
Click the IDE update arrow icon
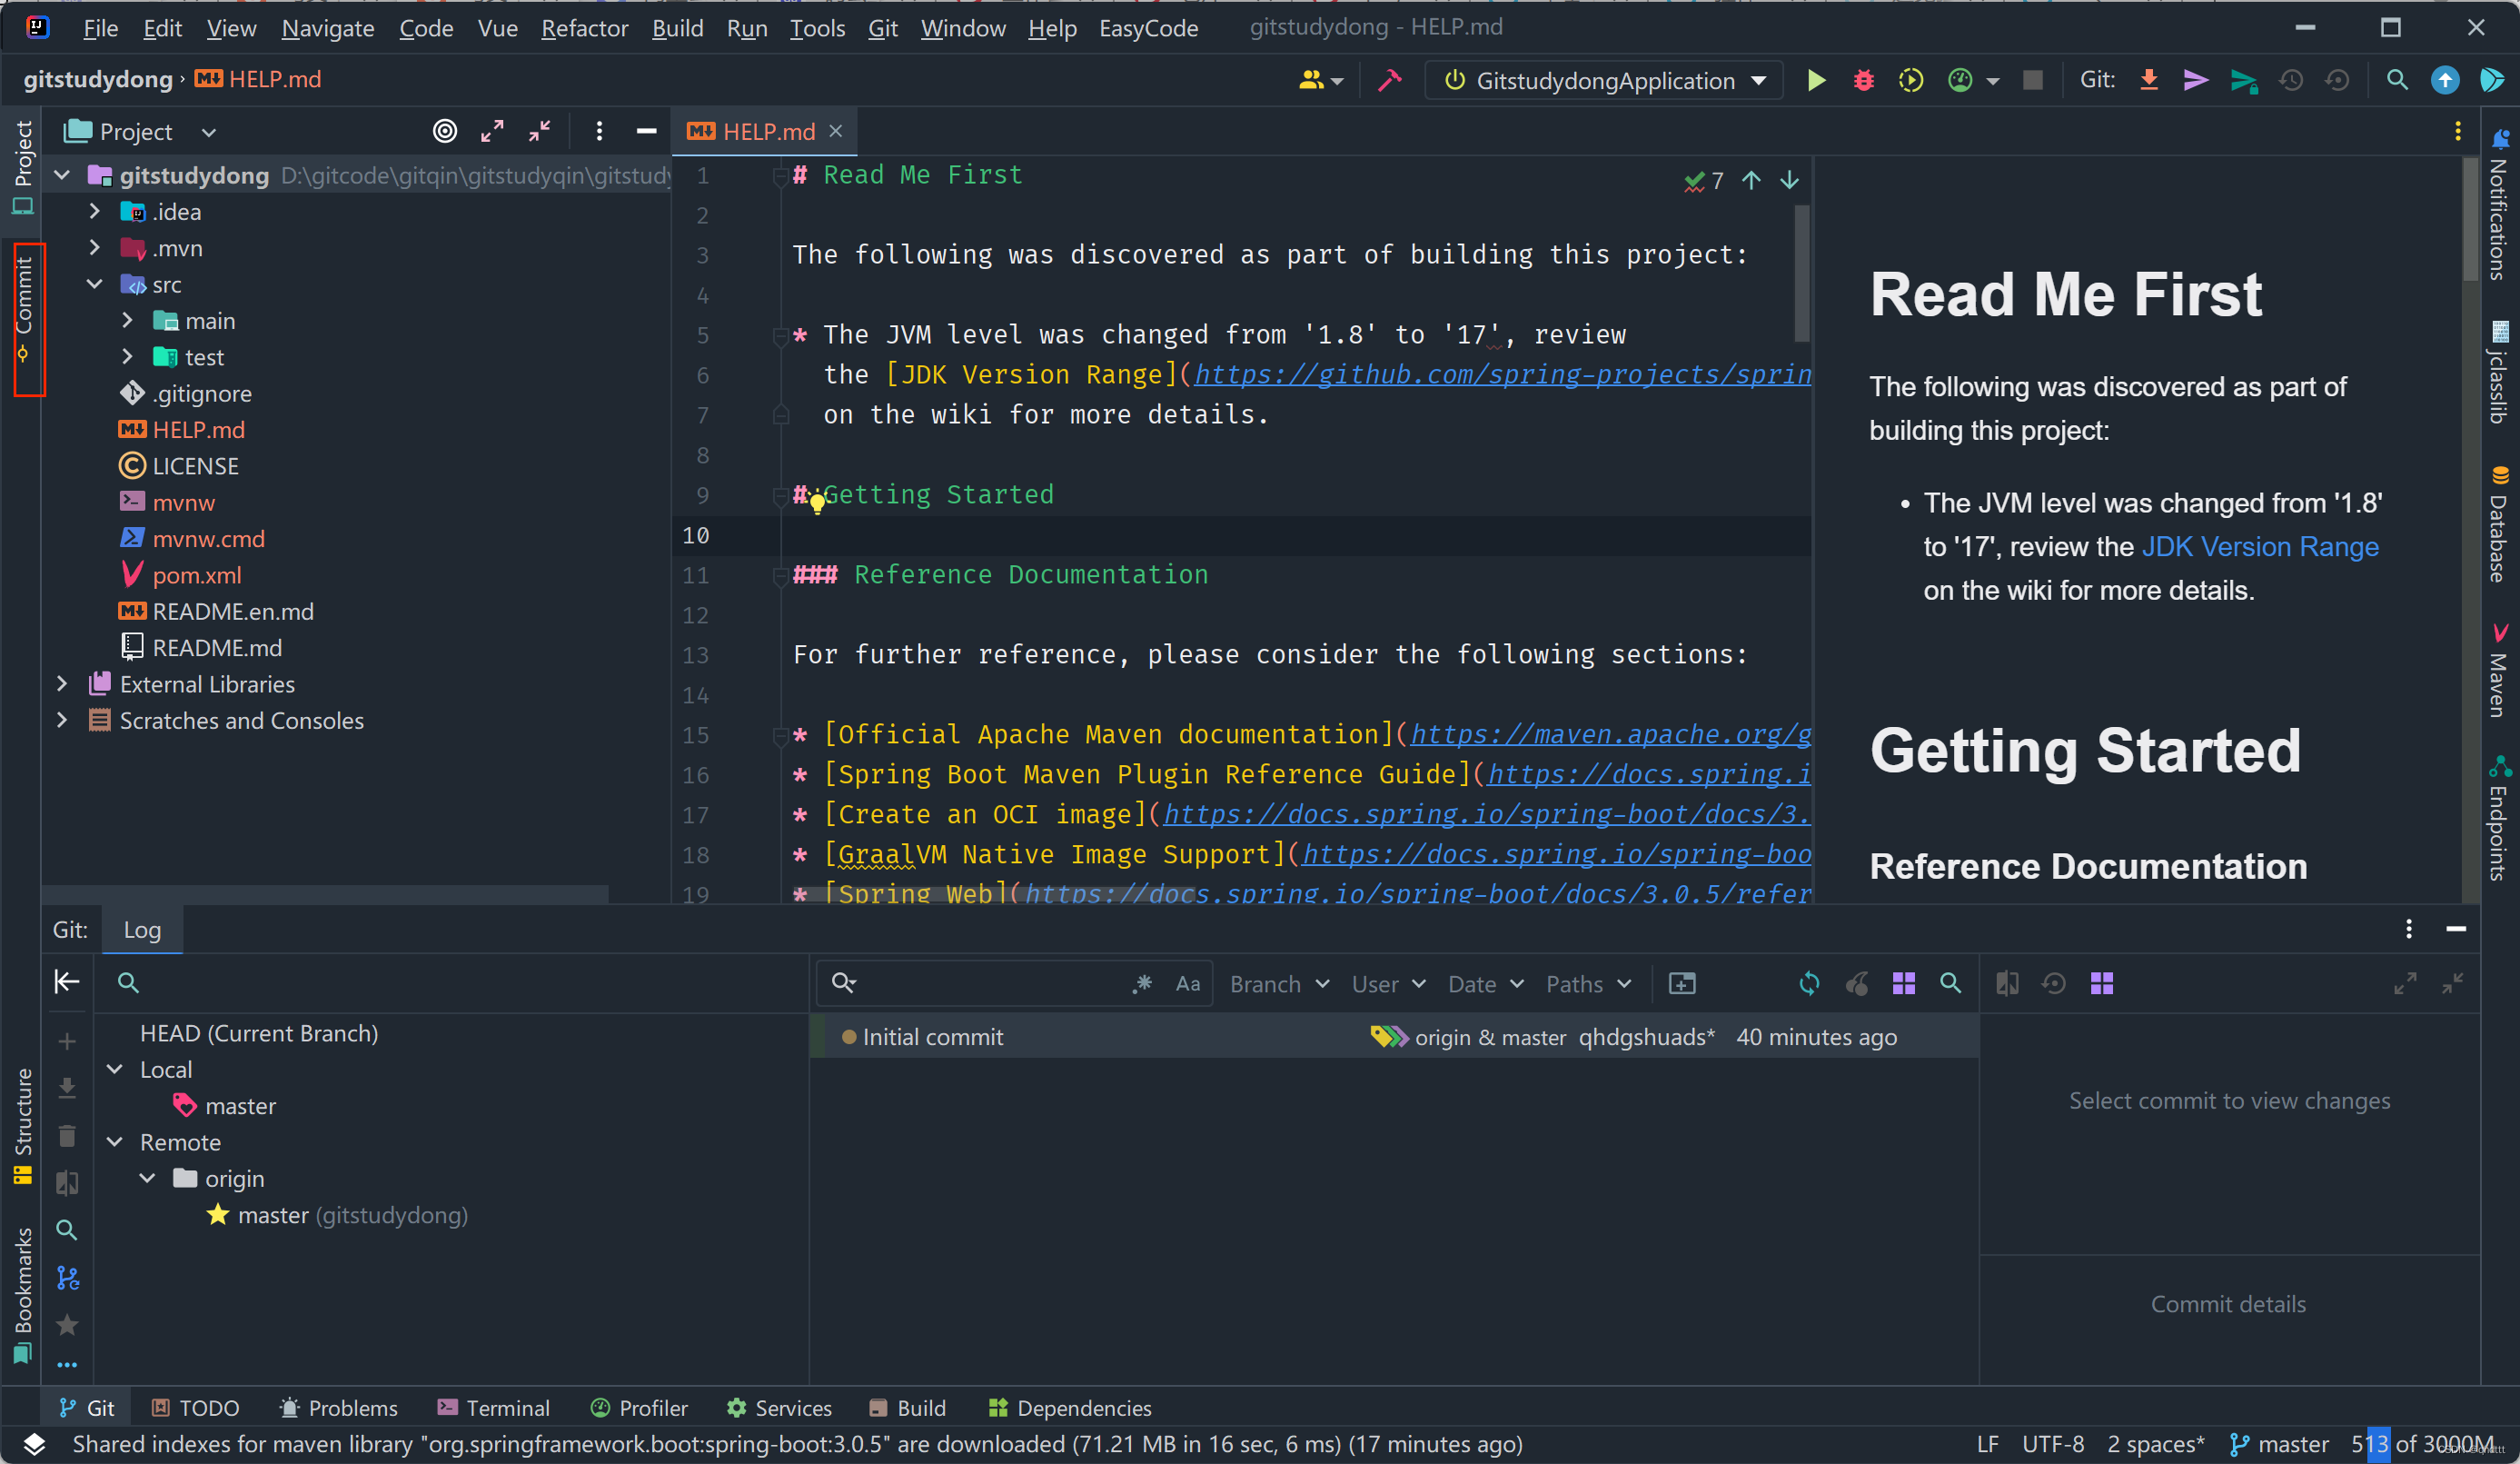coord(2445,80)
